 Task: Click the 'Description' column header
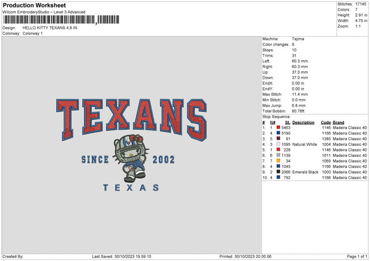coord(303,122)
